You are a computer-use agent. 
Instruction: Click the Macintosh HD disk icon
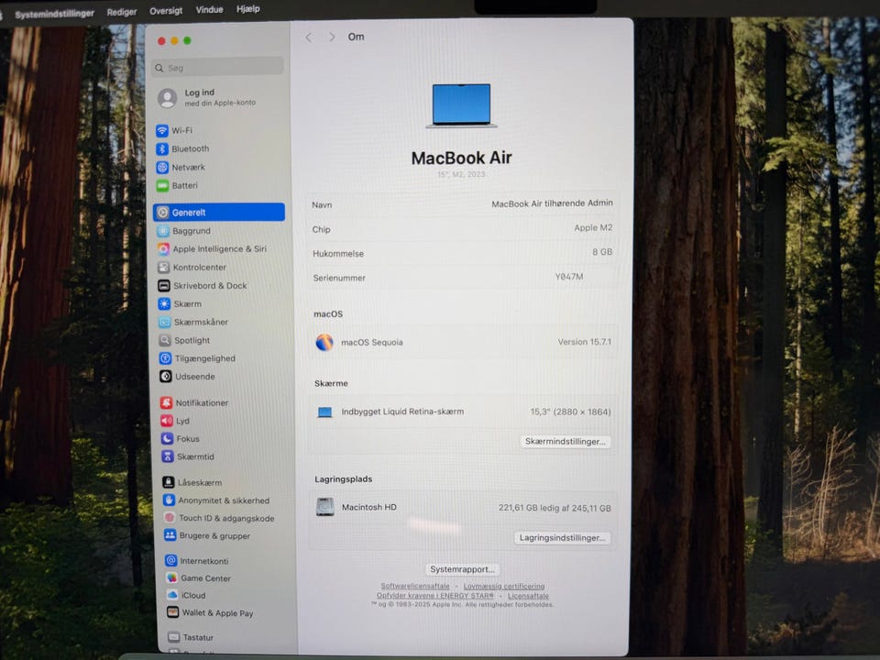324,507
